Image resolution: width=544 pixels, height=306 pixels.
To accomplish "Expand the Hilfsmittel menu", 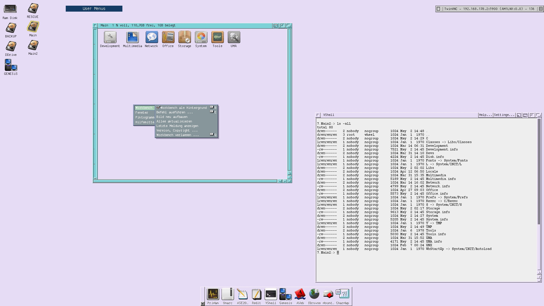I will coord(144,122).
